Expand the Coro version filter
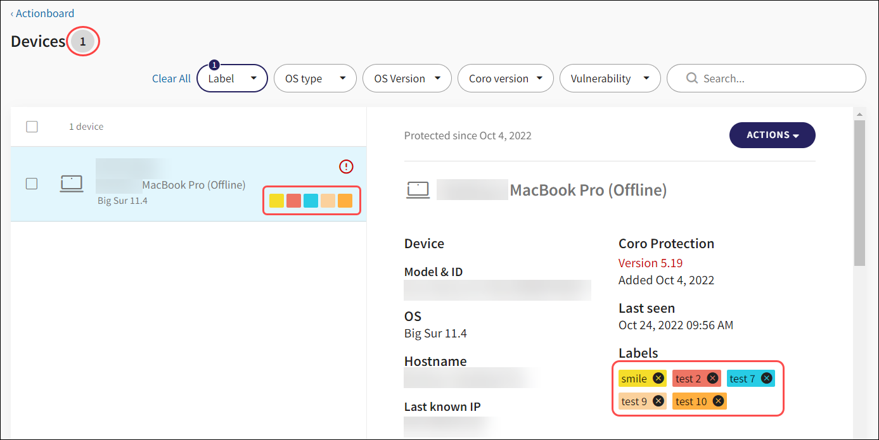879x440 pixels. tap(505, 79)
